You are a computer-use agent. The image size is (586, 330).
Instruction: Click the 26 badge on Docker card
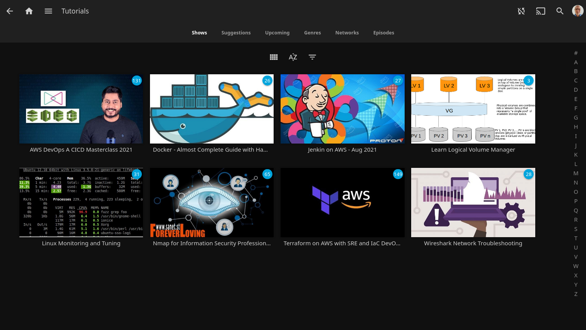(267, 81)
